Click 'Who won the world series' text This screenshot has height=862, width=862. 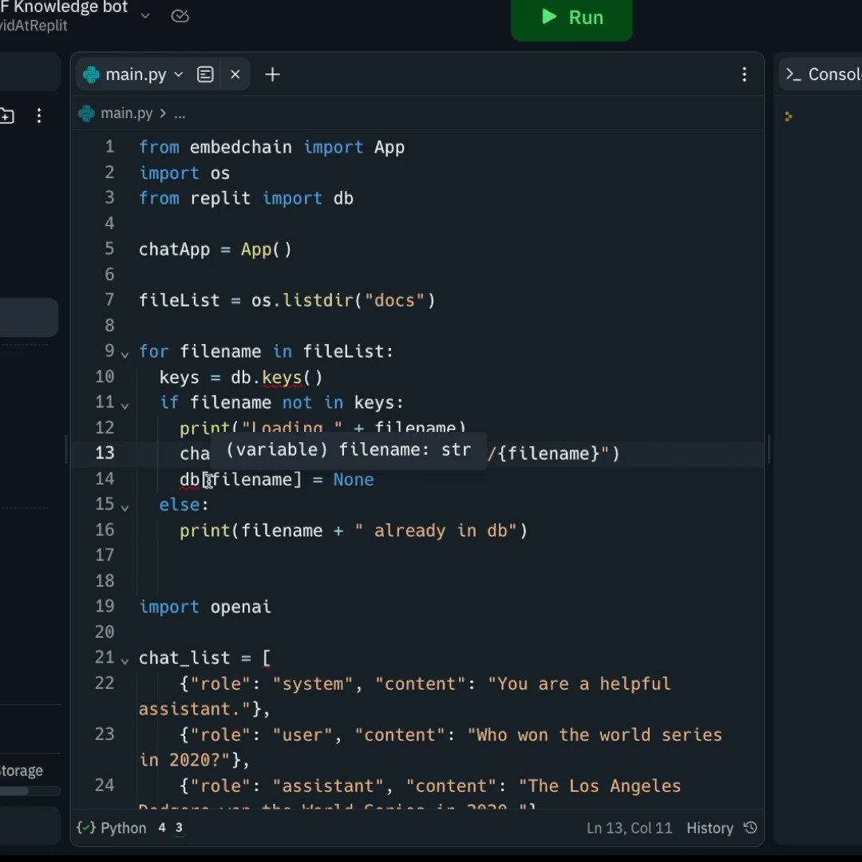599,735
